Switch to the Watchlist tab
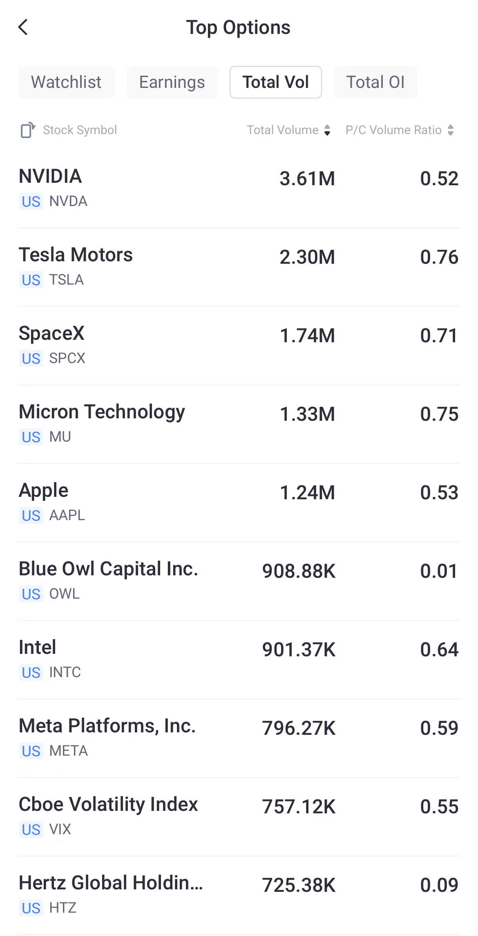 [66, 82]
